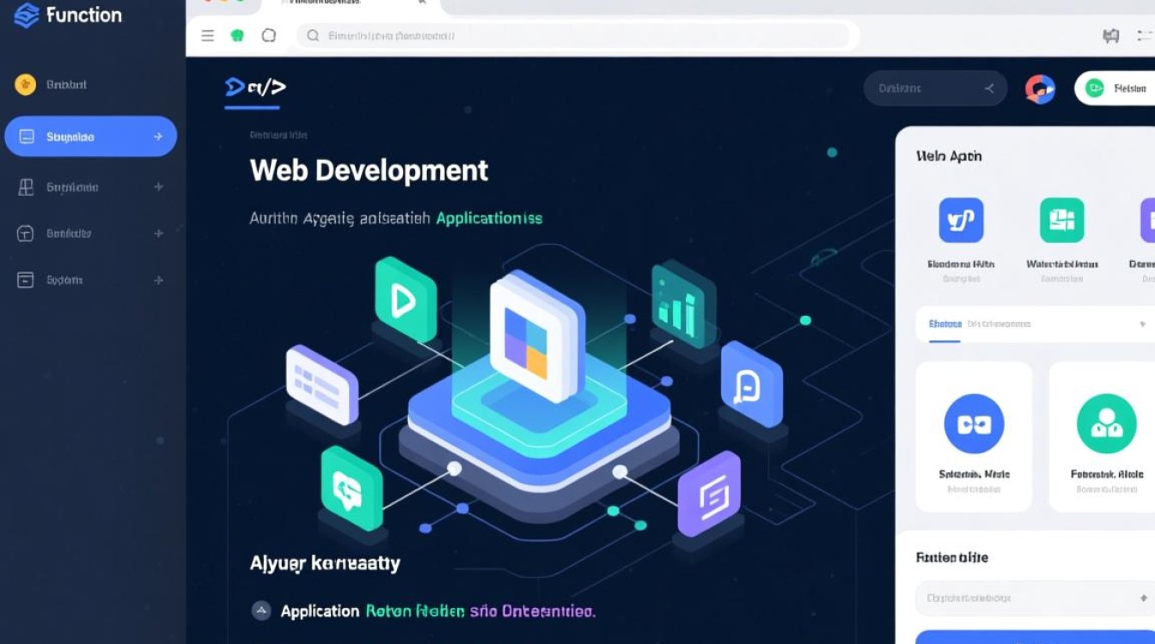Expand the last sidebar item using its plus sign
Viewport: 1155px width, 644px height.
(158, 280)
